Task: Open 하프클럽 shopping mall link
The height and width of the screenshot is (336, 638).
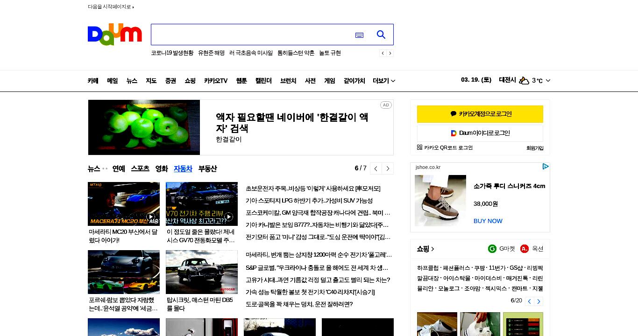Action: (428, 268)
